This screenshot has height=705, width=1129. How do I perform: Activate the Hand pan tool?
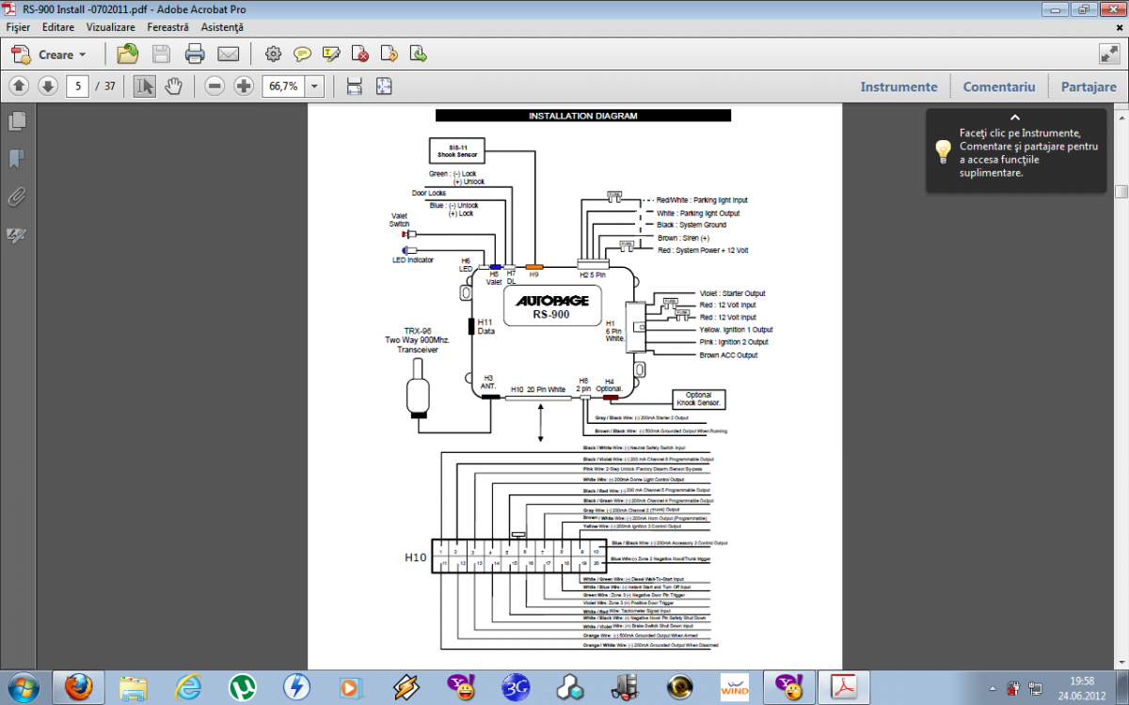(x=173, y=86)
